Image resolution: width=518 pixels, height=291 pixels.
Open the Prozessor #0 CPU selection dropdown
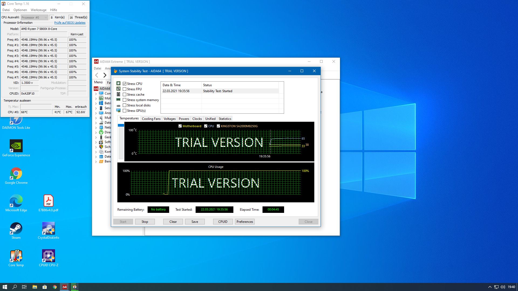tap(35, 18)
